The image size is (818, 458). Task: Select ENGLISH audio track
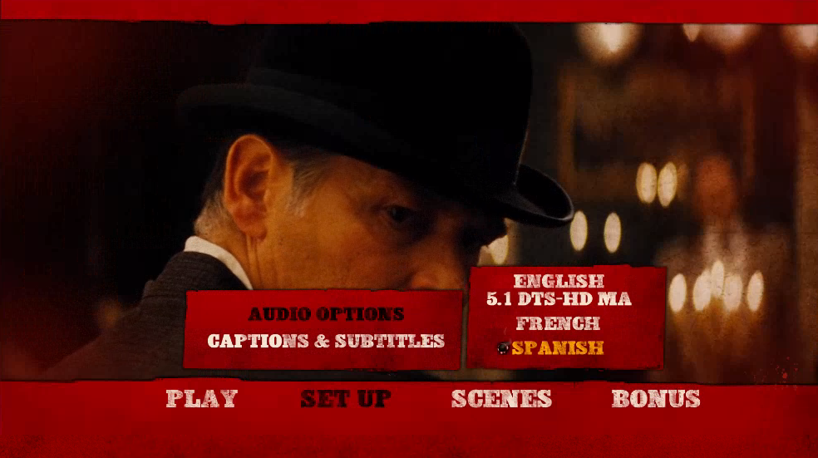pyautogui.click(x=559, y=281)
